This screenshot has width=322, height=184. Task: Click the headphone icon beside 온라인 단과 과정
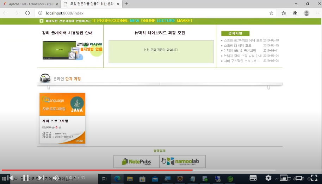tap(45, 78)
